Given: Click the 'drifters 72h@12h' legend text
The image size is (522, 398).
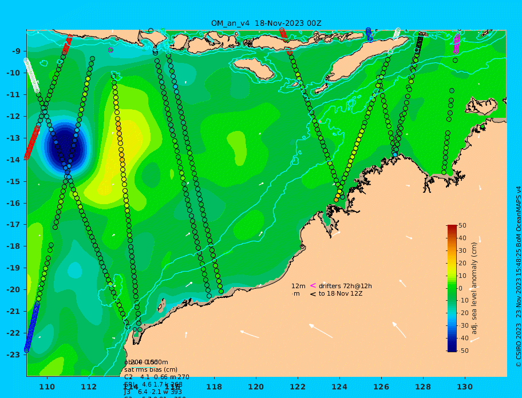Looking at the screenshot, I should pos(345,286).
